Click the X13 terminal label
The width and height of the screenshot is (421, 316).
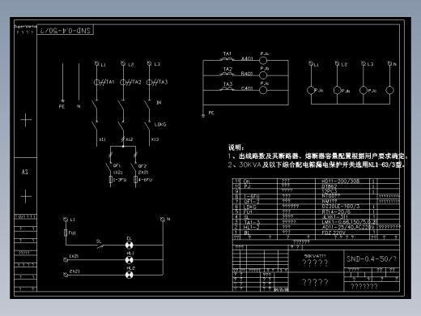(155, 139)
